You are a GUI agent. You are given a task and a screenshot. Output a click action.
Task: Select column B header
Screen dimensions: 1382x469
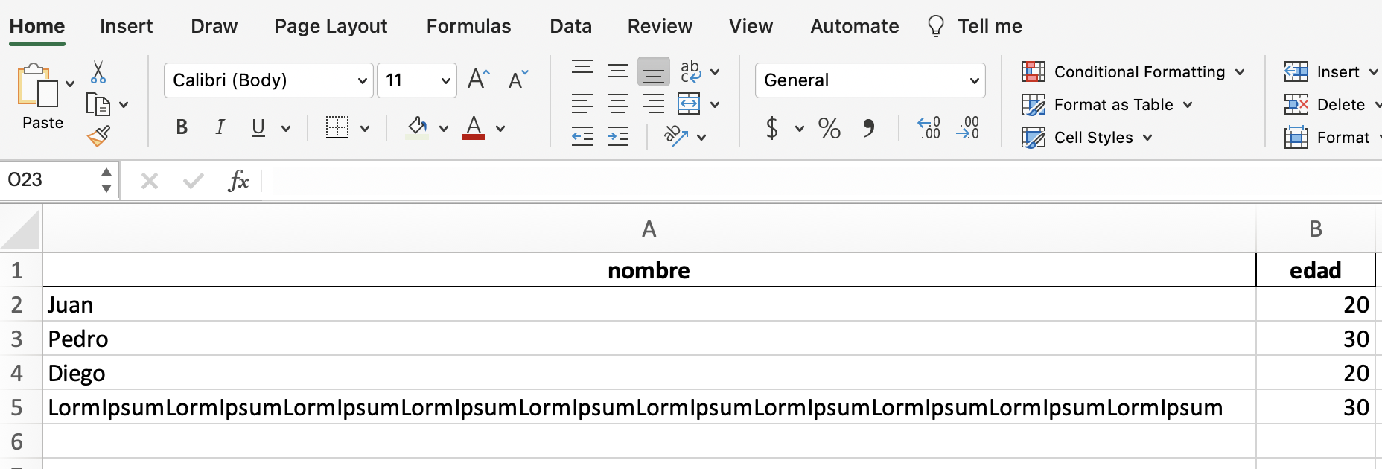click(1316, 229)
